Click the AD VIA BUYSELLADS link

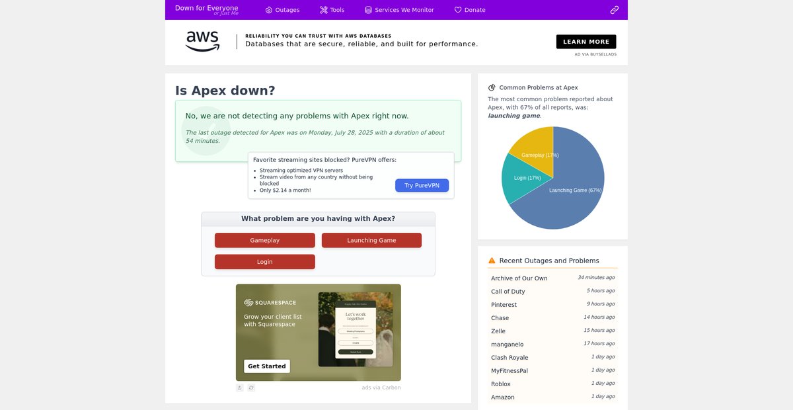click(x=595, y=54)
